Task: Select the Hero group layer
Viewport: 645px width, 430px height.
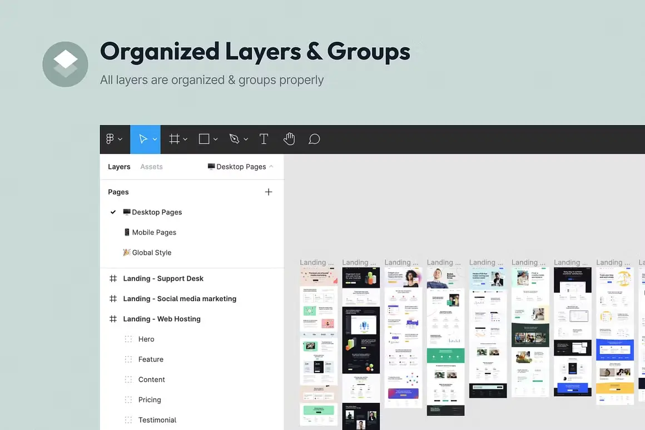Action: [x=146, y=339]
